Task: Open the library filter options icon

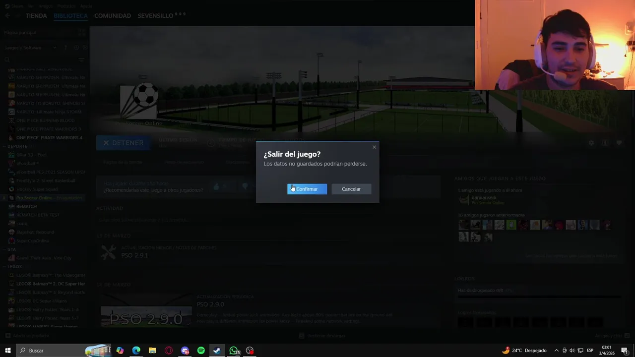Action: tap(82, 59)
